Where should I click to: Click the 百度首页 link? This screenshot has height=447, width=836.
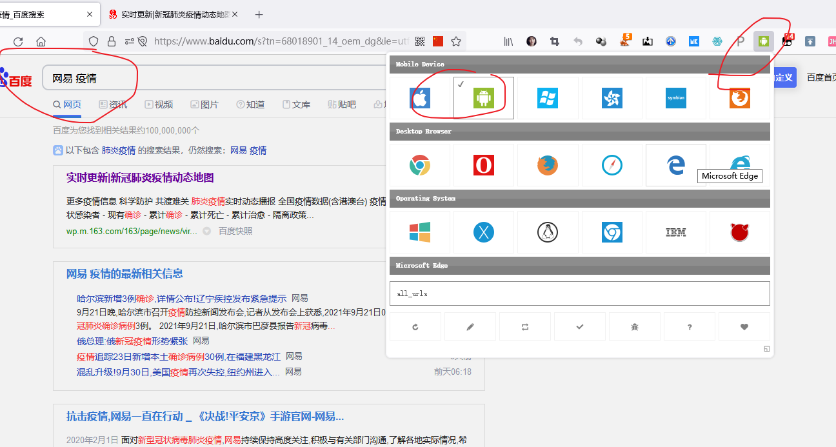click(x=821, y=77)
